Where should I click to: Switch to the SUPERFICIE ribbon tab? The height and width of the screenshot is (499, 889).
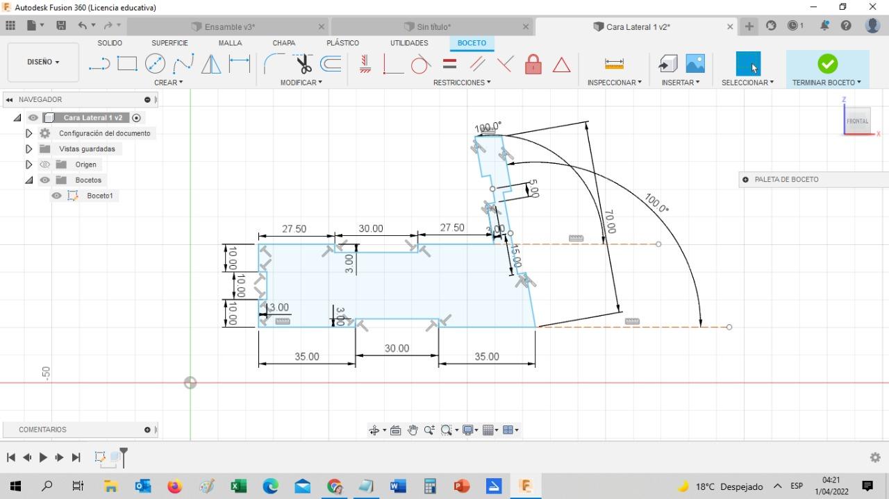[169, 43]
